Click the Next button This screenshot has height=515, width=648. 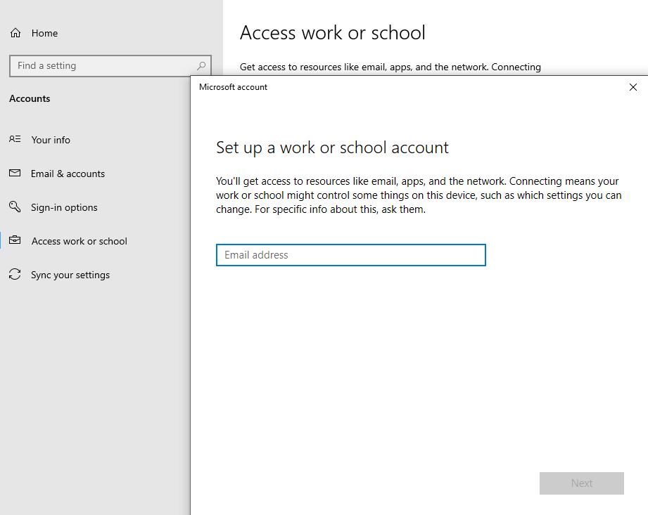coord(581,483)
